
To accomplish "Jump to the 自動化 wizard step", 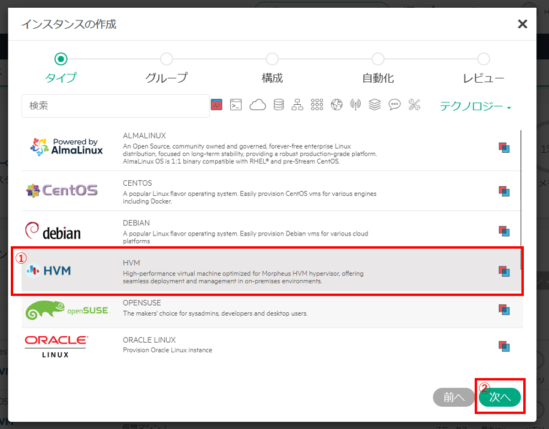I will 378,59.
